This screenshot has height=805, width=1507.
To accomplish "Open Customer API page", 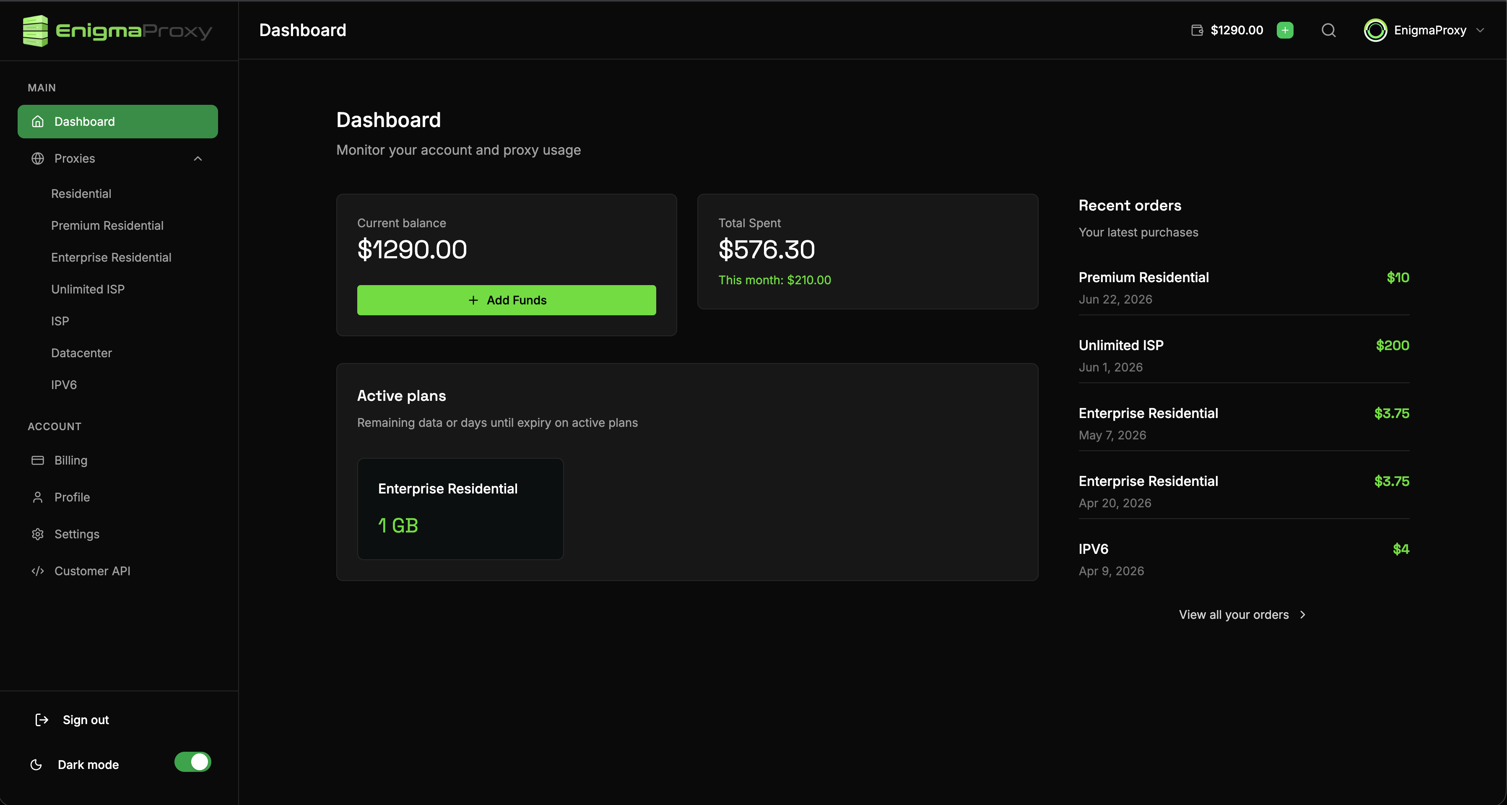I will [117, 571].
